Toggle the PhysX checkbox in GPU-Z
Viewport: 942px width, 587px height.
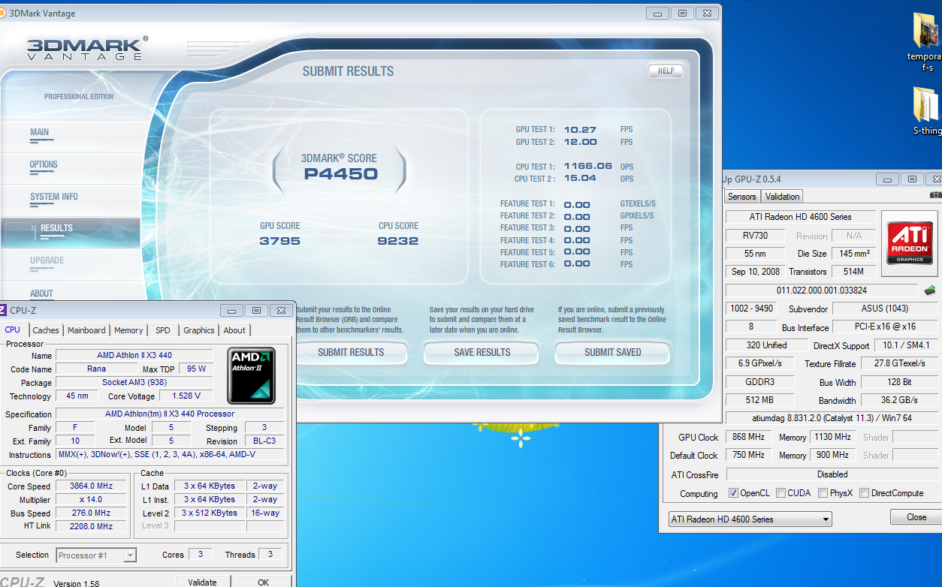823,493
